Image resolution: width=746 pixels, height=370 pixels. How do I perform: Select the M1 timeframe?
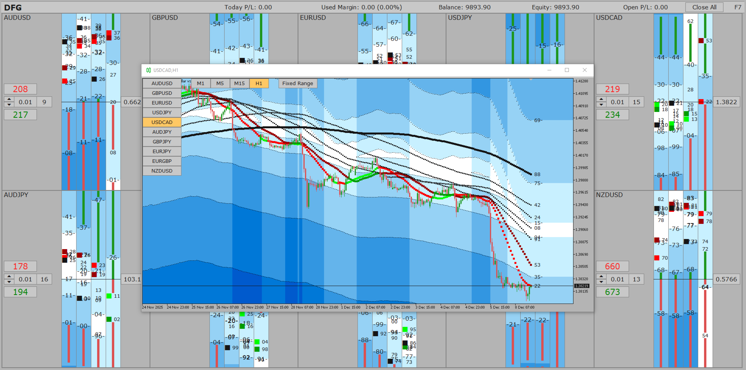(x=200, y=83)
